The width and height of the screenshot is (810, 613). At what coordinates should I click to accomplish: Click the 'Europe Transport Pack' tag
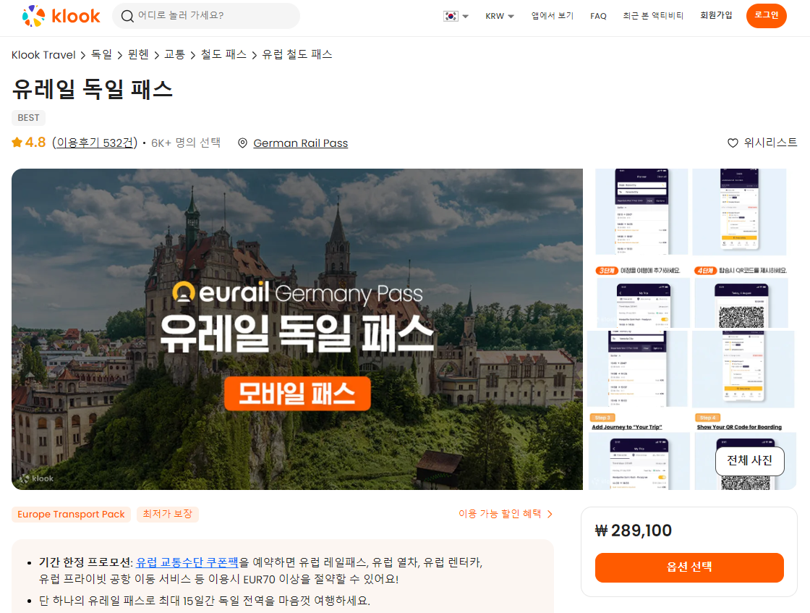pyautogui.click(x=72, y=515)
